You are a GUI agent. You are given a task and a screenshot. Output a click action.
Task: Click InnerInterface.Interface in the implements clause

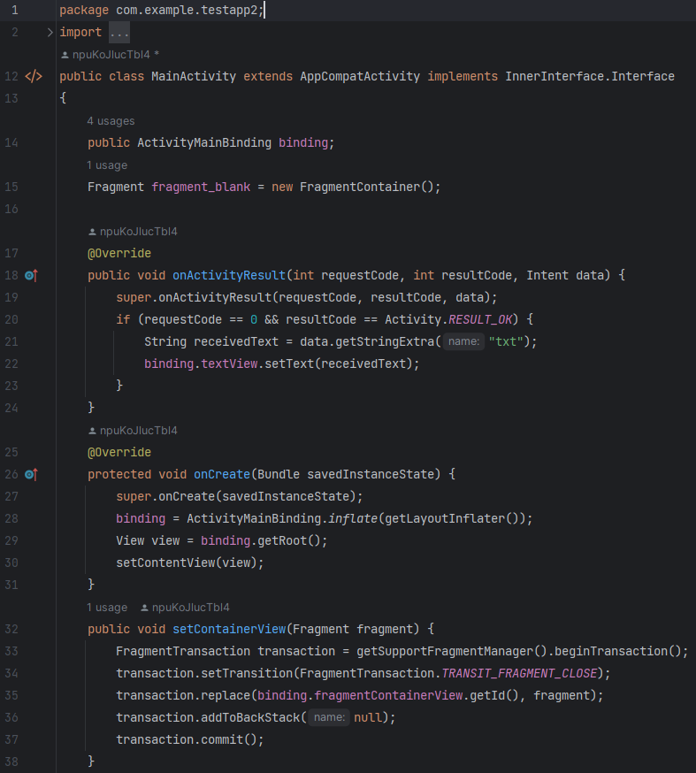(x=590, y=76)
